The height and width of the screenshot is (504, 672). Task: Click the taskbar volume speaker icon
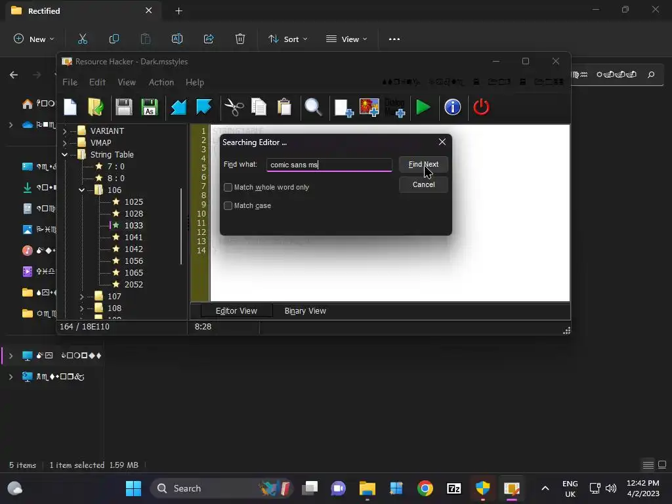(x=611, y=488)
